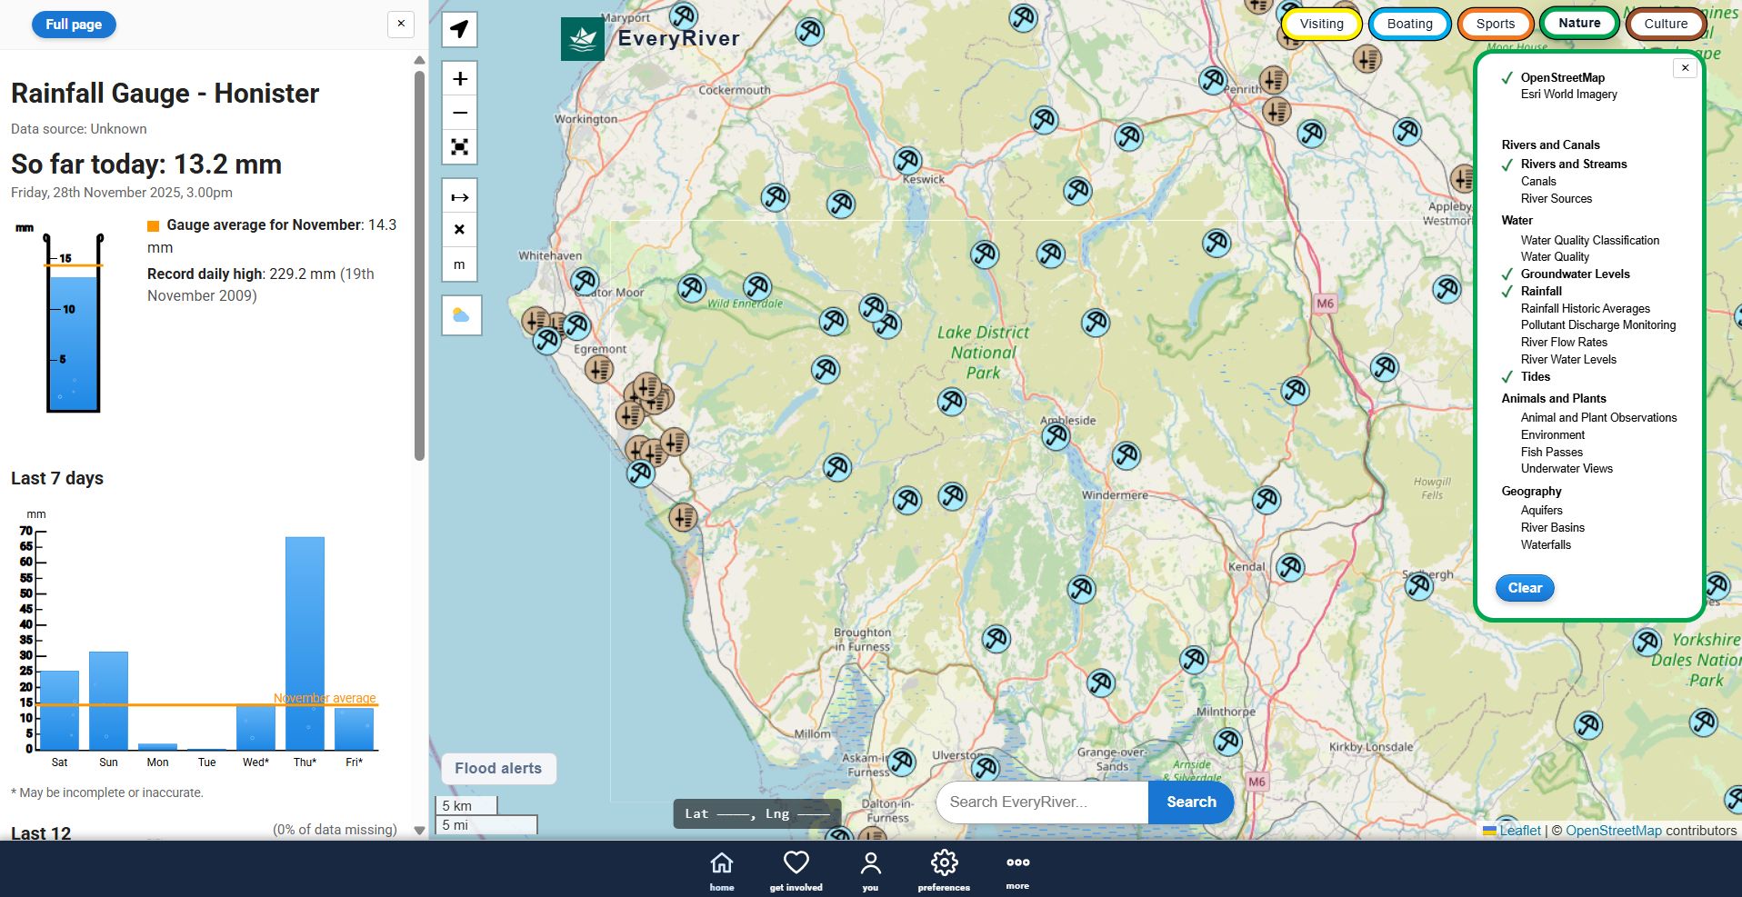
Task: Zoom out of the map
Action: (459, 113)
